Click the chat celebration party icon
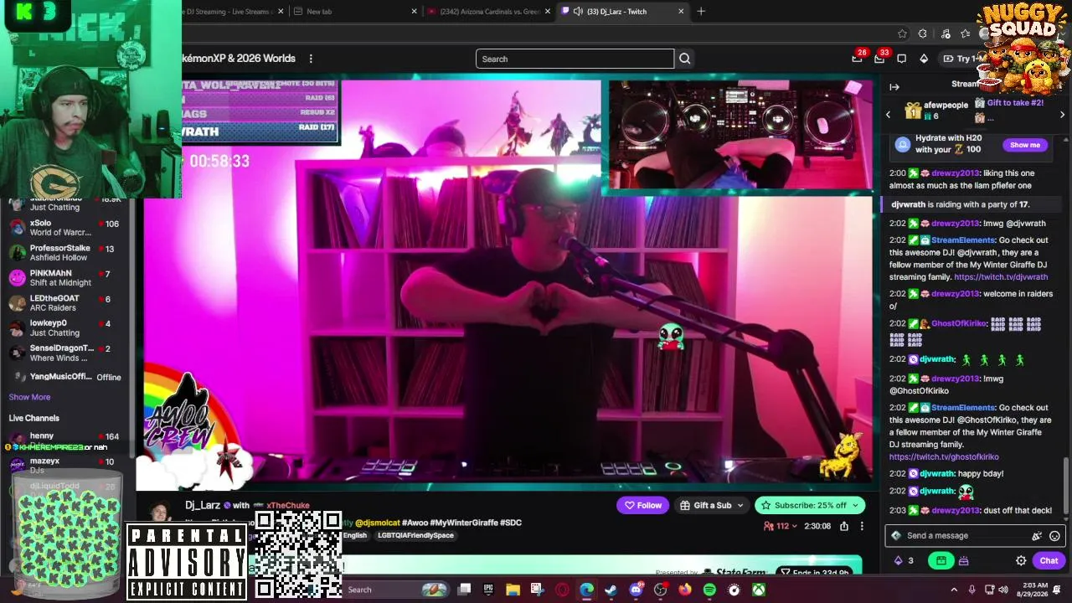The width and height of the screenshot is (1072, 603). pos(1037,536)
